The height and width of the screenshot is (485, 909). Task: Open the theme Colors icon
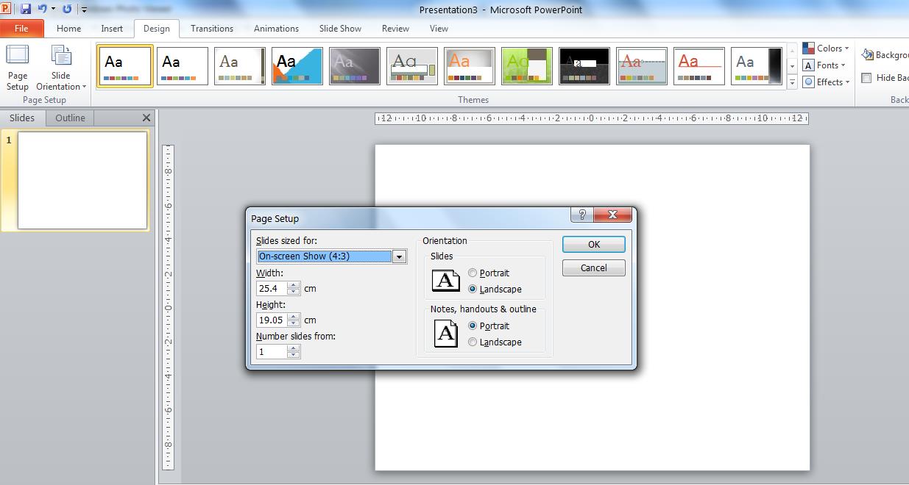825,48
